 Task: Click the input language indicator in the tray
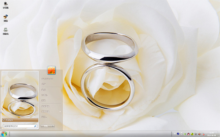(x=175, y=134)
